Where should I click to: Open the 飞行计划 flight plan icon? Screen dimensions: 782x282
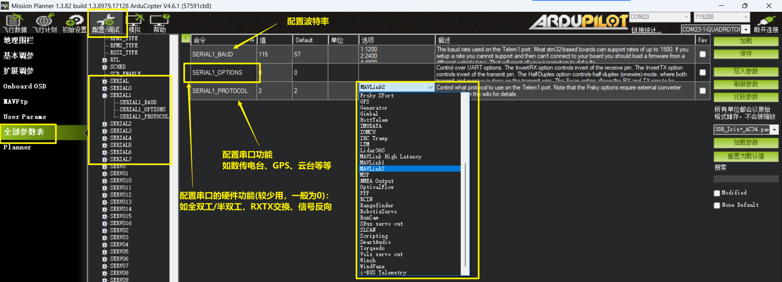click(44, 23)
